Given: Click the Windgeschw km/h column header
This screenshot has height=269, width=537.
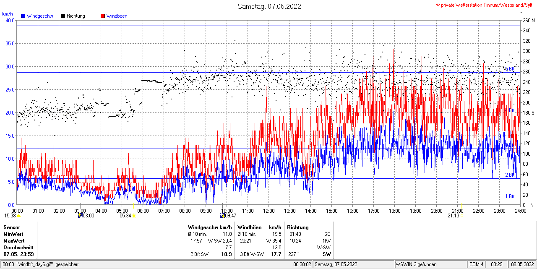Looking at the screenshot, I should 210,227.
